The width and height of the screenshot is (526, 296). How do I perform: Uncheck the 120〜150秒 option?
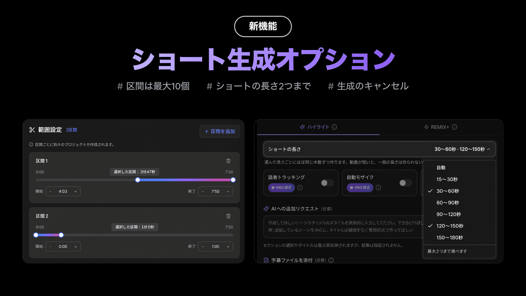point(459,226)
